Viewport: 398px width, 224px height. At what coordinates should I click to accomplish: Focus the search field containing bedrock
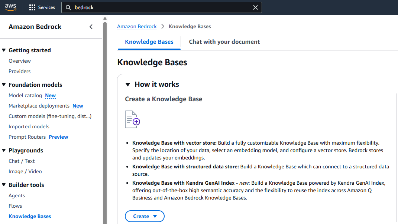[161, 7]
